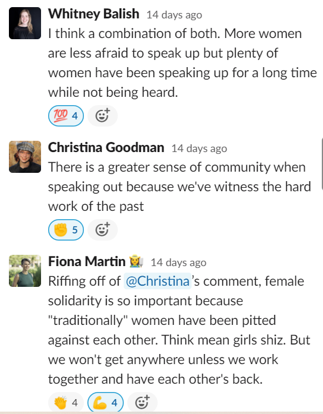Open the @Christina mention in Fiona's message

click(x=158, y=281)
